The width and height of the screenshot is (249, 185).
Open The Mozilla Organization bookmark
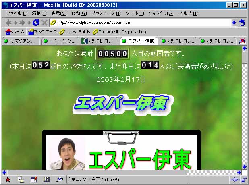[119, 32]
